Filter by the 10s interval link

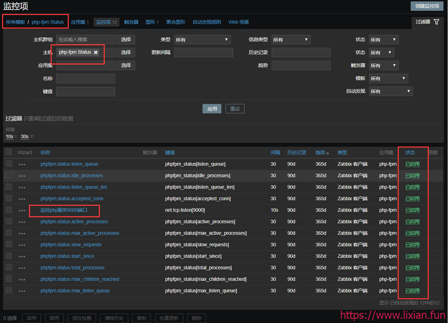pos(9,136)
